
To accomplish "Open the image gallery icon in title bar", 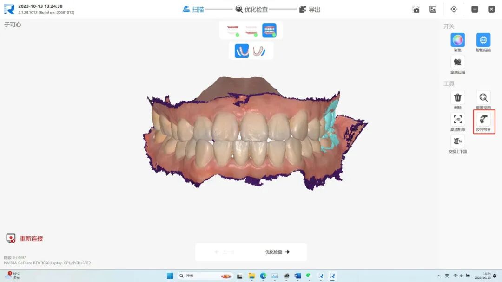I will tap(433, 9).
